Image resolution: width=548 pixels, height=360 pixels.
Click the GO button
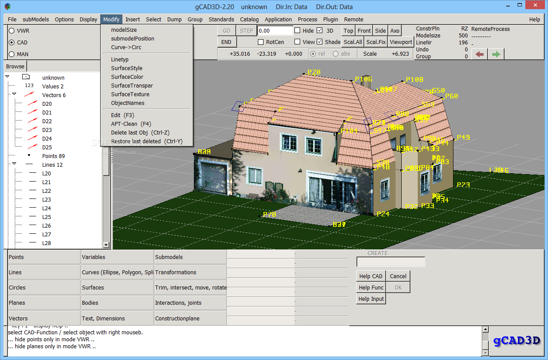pyautogui.click(x=227, y=31)
